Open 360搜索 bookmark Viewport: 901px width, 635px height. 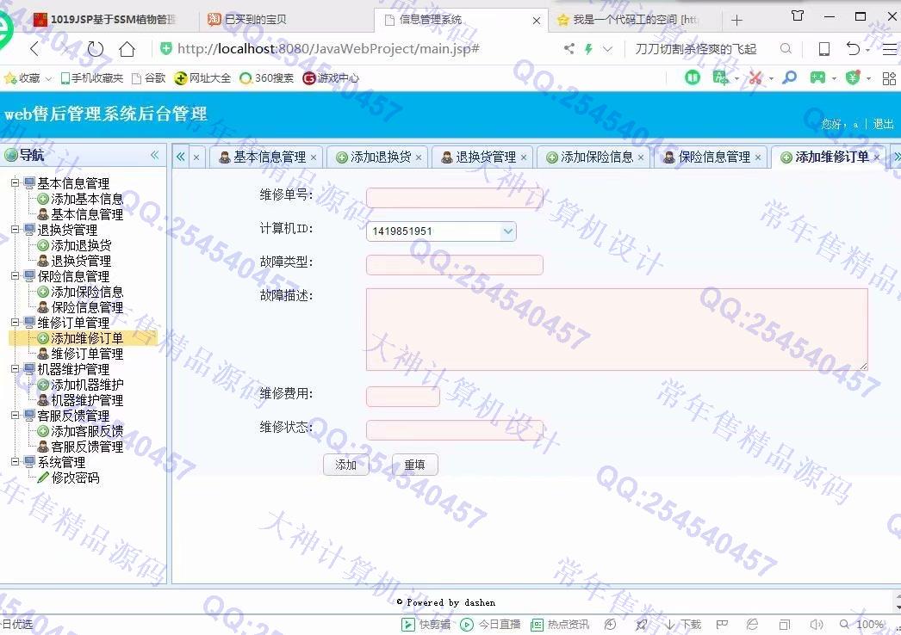(267, 78)
